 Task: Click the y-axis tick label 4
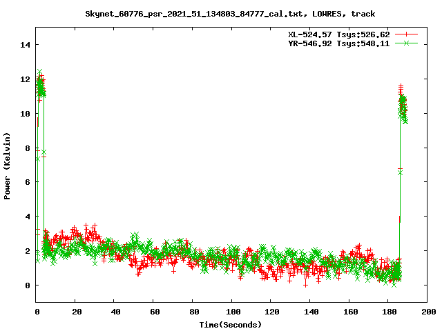(28, 217)
